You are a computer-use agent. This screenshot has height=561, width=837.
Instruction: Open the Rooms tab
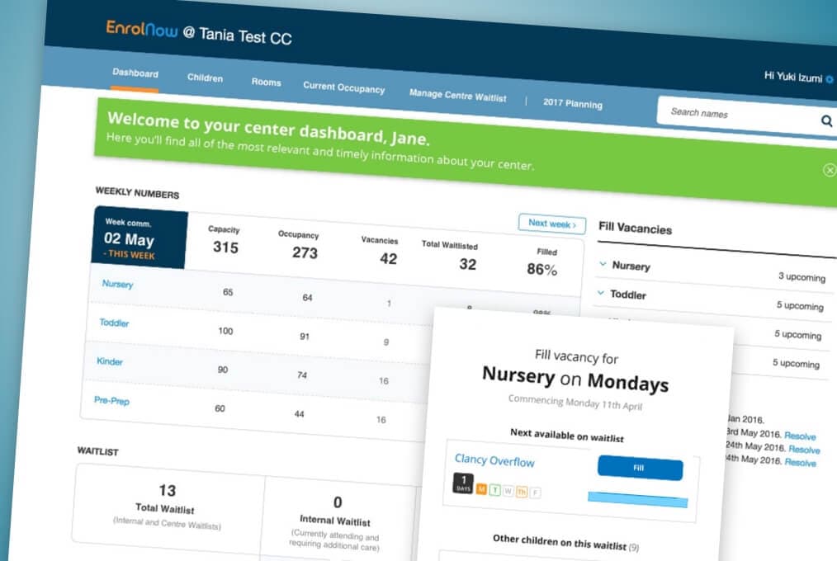[266, 82]
